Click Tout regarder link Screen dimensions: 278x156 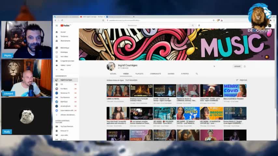point(131,80)
